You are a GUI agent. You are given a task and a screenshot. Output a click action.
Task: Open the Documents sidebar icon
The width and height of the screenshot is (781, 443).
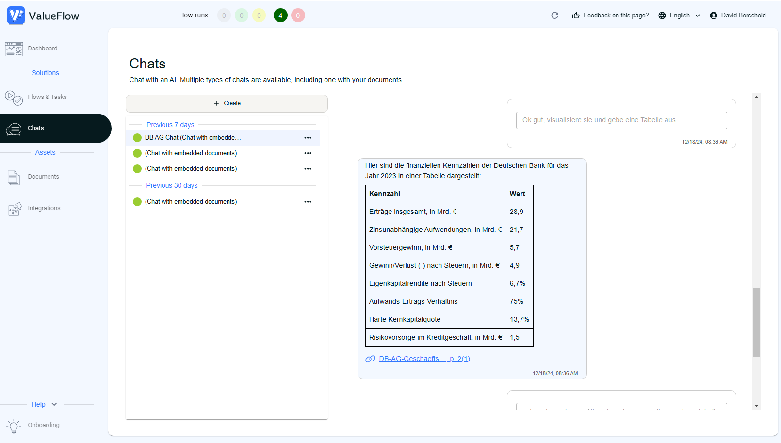point(14,178)
